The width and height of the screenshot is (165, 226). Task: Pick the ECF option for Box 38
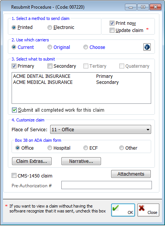pyautogui.click(x=86, y=148)
